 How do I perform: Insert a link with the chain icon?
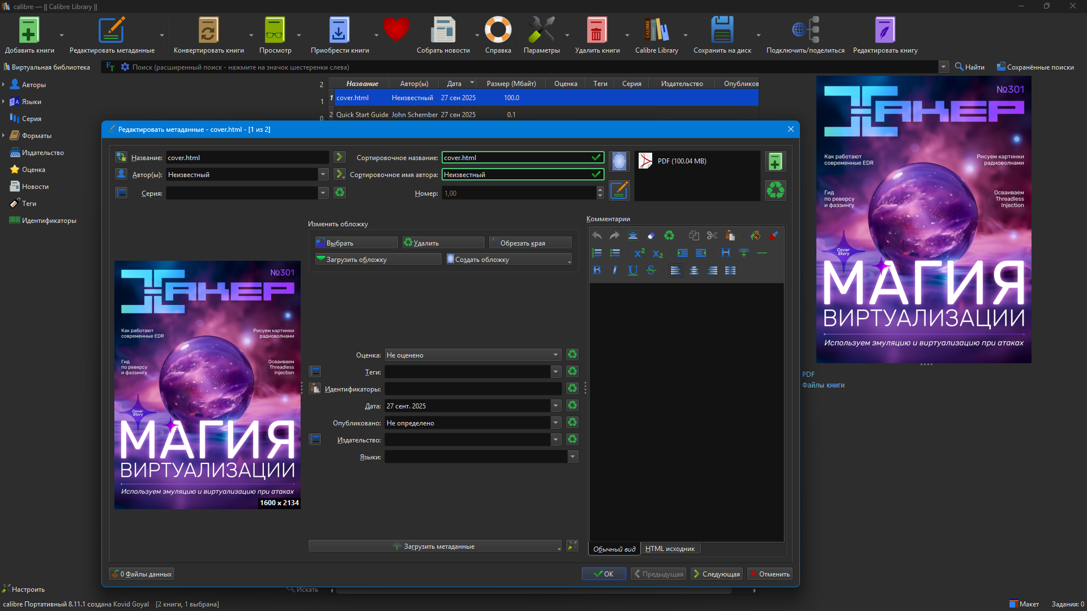[x=743, y=253]
